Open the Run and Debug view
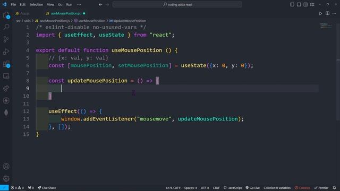The height and width of the screenshot is (191, 340). tap(6, 51)
